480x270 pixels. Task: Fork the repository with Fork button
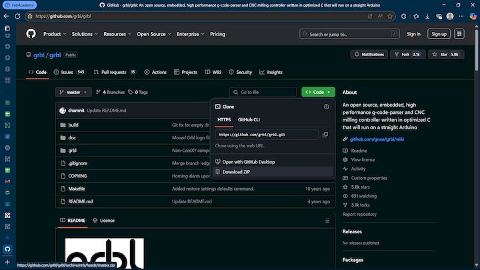pos(408,55)
